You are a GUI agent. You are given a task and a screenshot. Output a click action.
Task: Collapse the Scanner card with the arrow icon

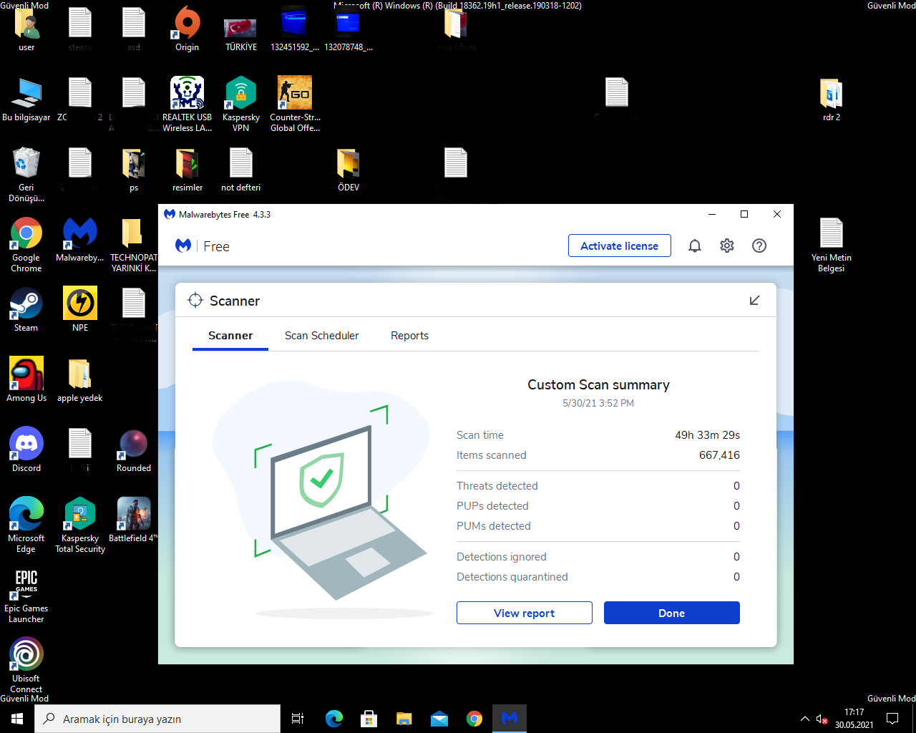pos(754,300)
